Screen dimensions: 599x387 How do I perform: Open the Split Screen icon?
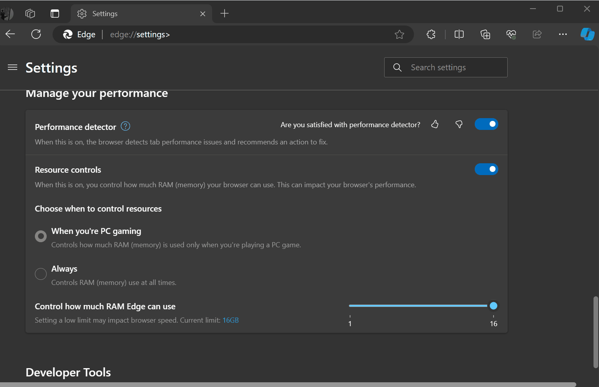459,34
